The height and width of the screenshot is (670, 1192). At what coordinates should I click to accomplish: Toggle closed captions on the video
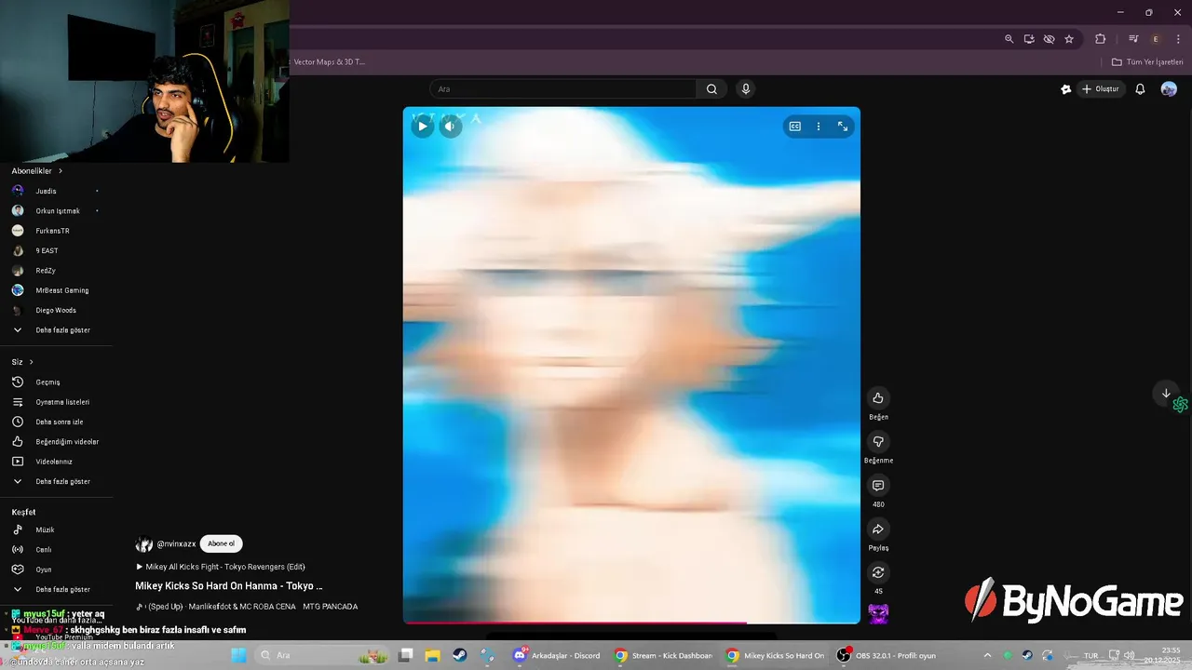[795, 126]
